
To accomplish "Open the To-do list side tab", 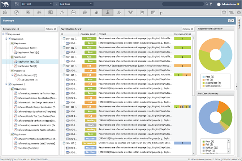I will point(239,23).
